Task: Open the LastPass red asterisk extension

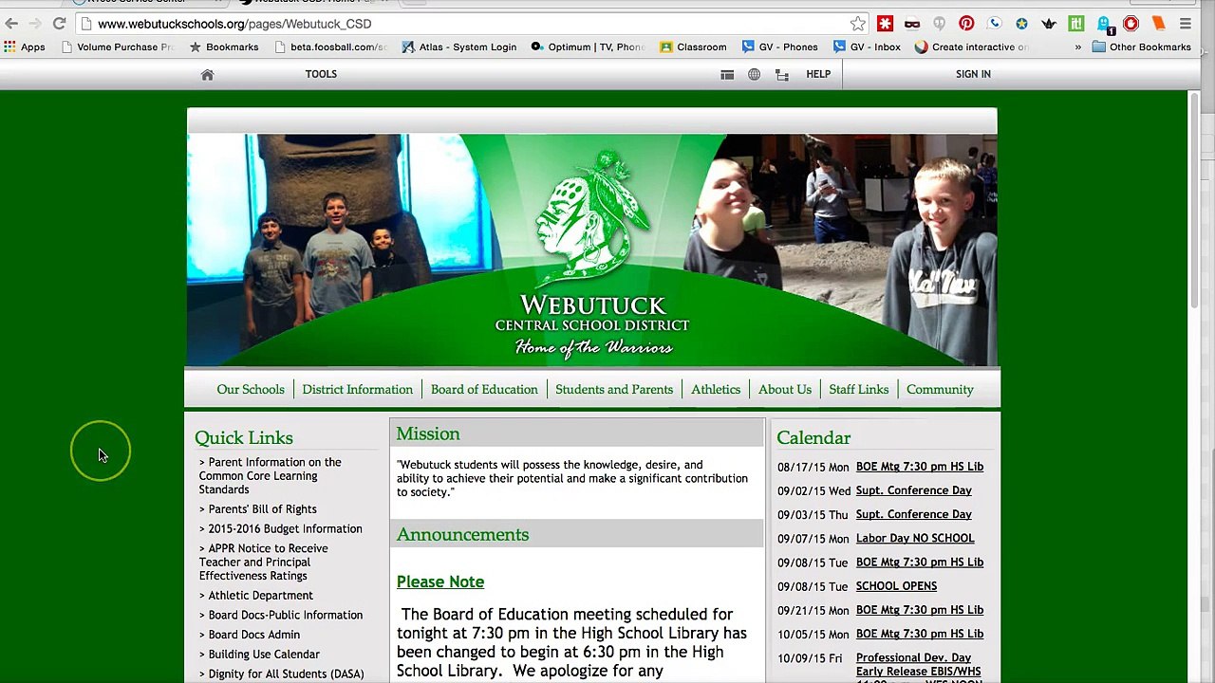Action: tap(885, 24)
